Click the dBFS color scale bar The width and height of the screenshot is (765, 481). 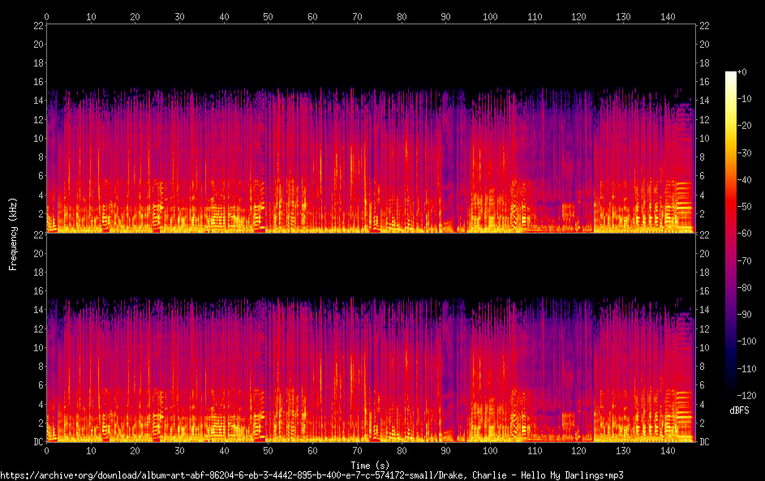730,233
